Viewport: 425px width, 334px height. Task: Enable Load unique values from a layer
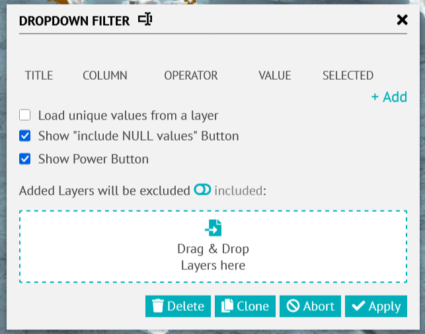click(x=24, y=115)
